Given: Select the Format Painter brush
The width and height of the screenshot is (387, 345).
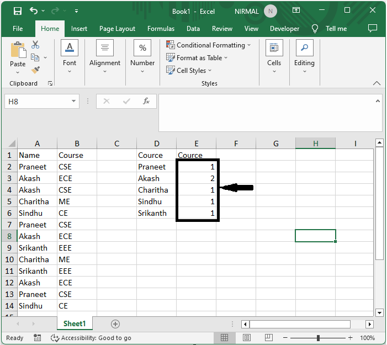Looking at the screenshot, I should pos(35,70).
